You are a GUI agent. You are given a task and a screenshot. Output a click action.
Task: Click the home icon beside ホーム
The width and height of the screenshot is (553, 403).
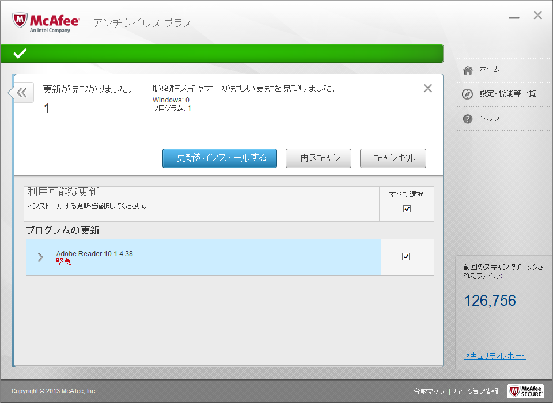click(x=468, y=70)
